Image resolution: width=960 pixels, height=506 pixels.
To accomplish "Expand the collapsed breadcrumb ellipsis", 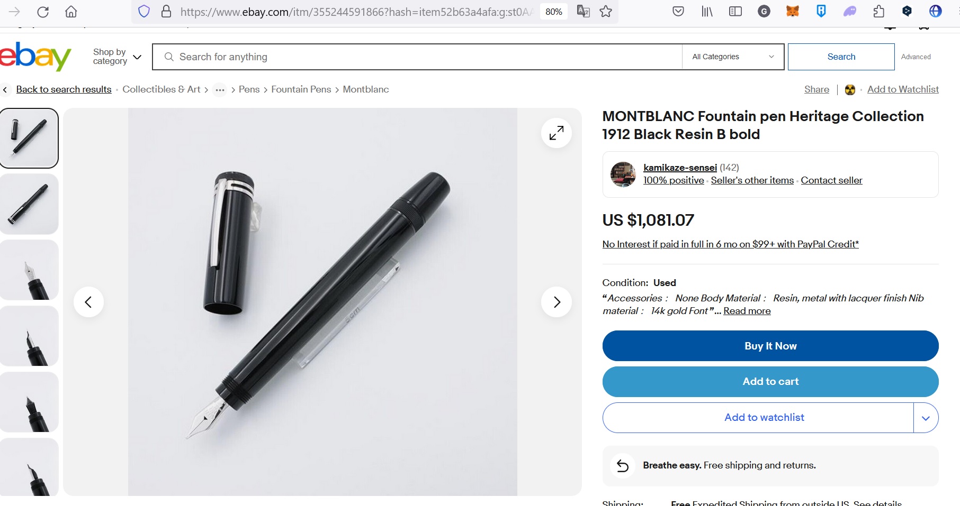I will coord(220,90).
